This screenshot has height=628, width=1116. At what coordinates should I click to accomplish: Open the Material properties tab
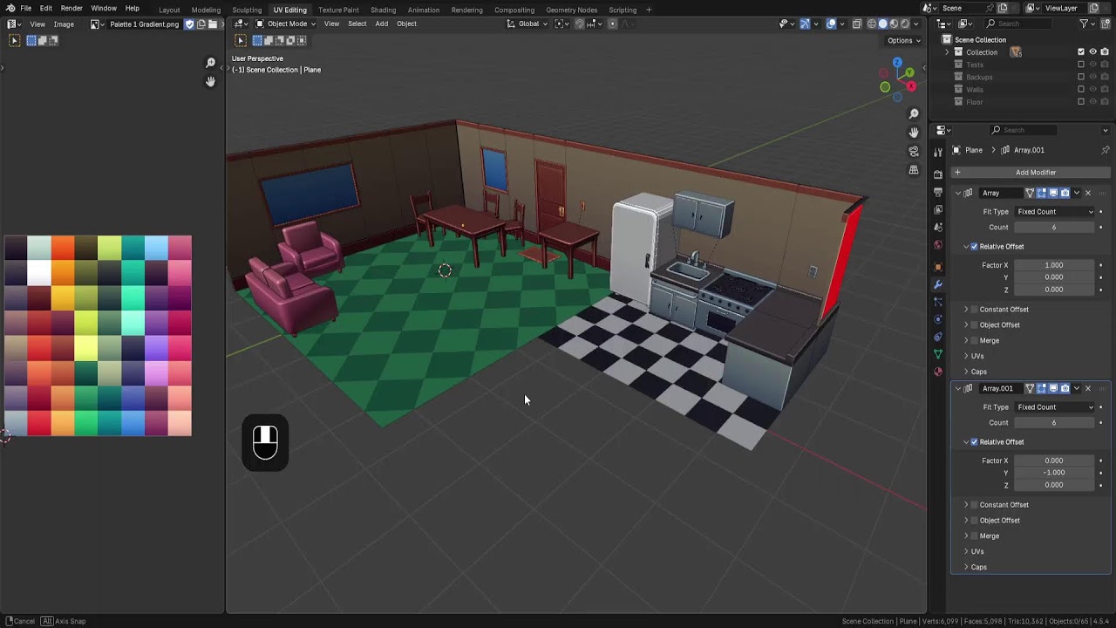[938, 372]
